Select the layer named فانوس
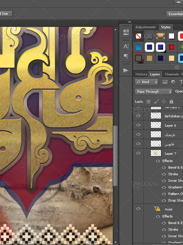Viewport: 183px width, 245px height. [x=169, y=144]
